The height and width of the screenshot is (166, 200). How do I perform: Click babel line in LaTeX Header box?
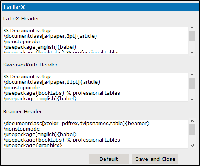click(40, 47)
